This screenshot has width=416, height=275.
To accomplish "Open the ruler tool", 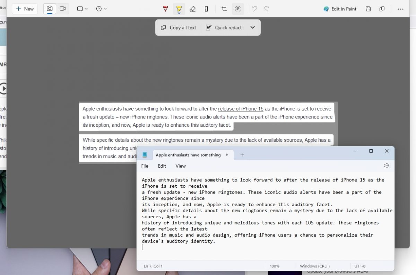I will 206,9.
